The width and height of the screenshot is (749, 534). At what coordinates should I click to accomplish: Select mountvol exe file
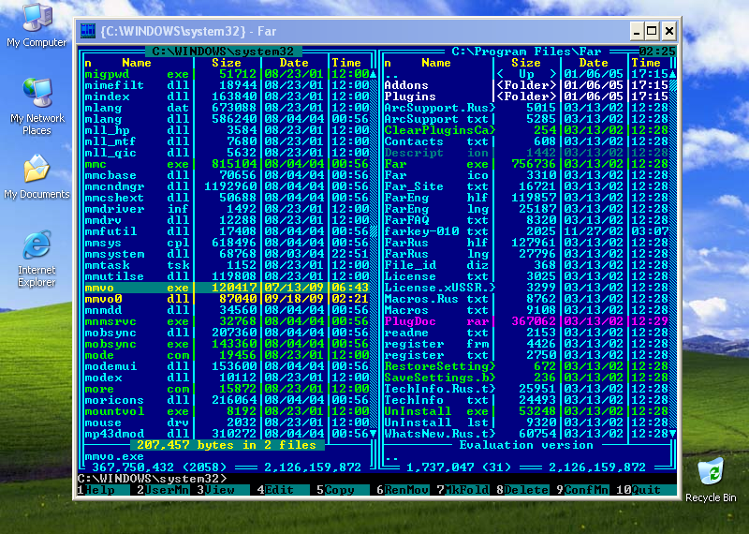pos(227,411)
